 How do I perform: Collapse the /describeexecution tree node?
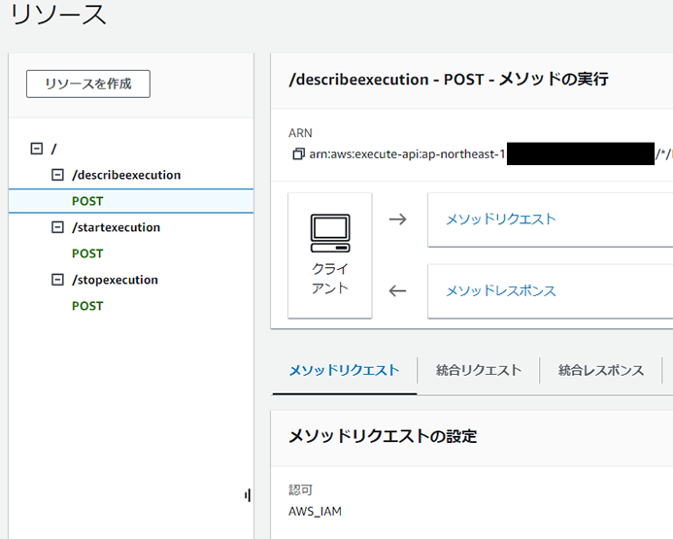(57, 175)
